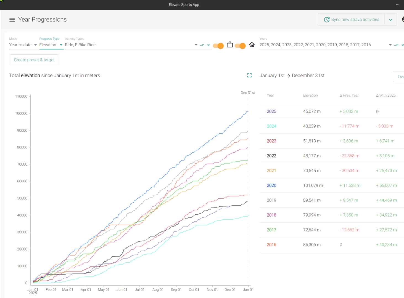The height and width of the screenshot is (298, 404).
Task: Click the Create preset & target button
Action: (34, 60)
